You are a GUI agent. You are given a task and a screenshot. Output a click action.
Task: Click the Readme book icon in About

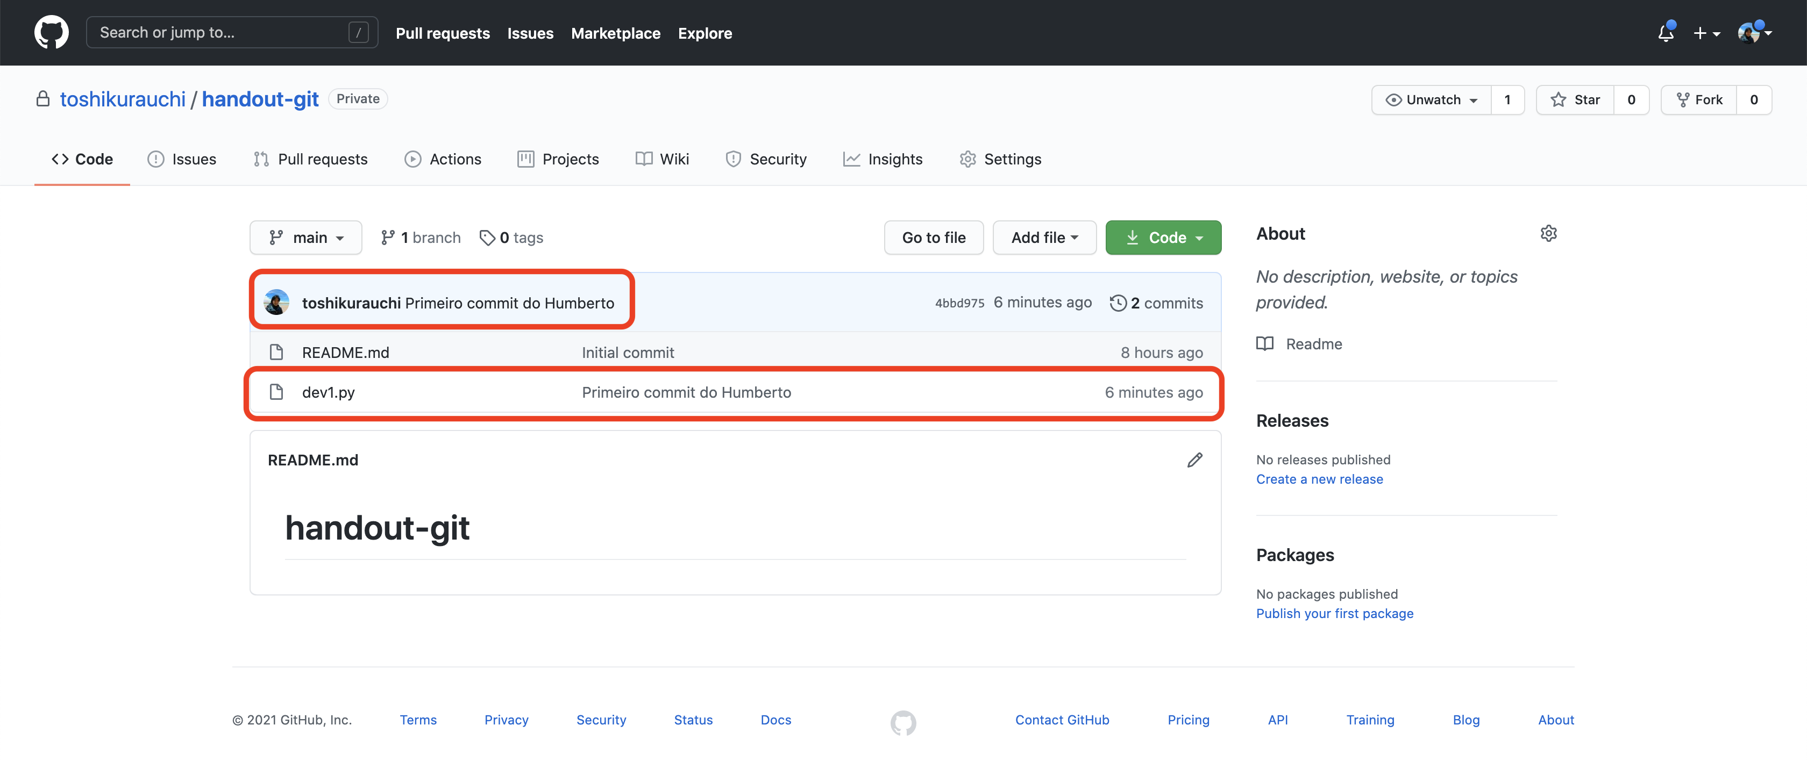tap(1265, 344)
